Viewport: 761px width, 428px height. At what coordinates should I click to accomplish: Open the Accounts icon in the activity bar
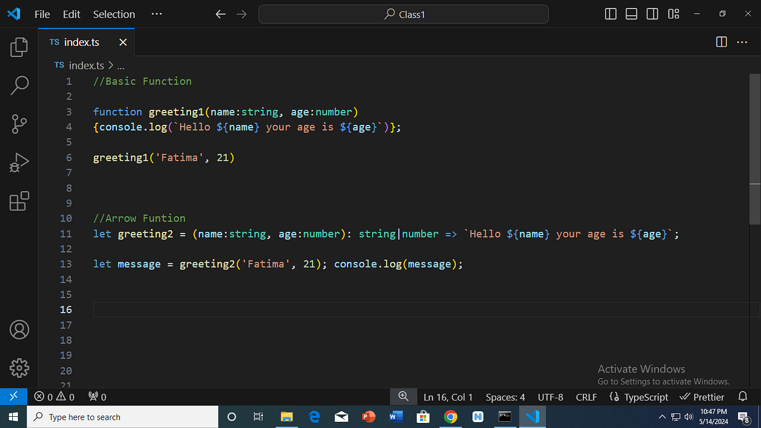coord(18,330)
